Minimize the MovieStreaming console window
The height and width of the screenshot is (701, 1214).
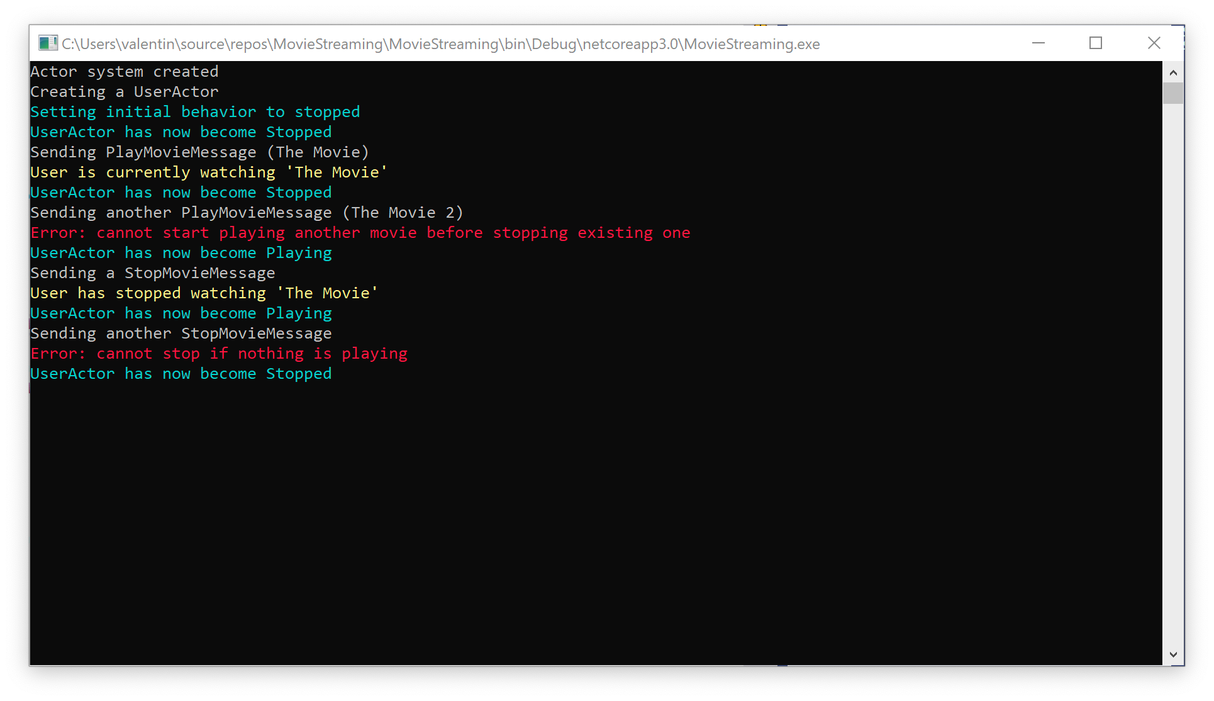1039,43
